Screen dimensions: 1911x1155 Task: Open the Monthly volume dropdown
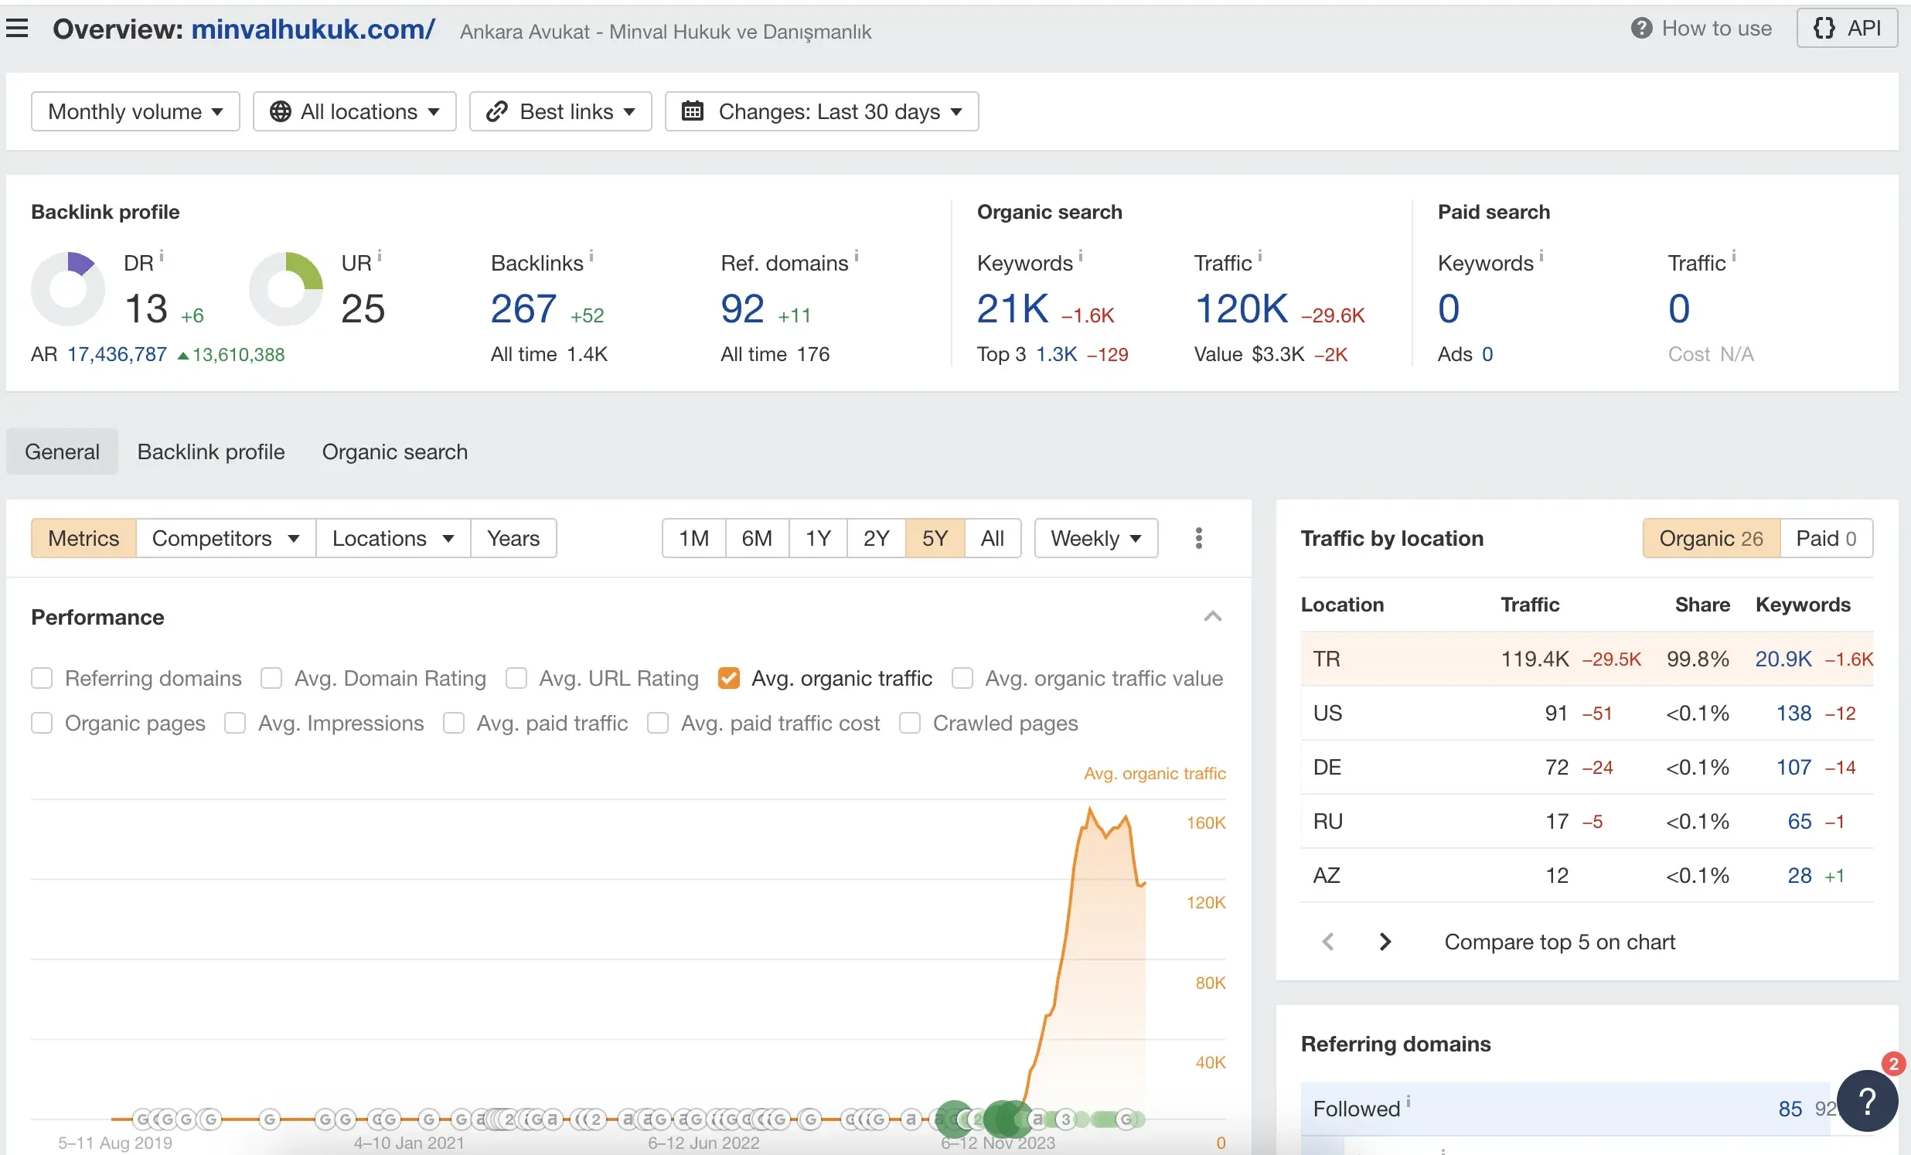(136, 111)
